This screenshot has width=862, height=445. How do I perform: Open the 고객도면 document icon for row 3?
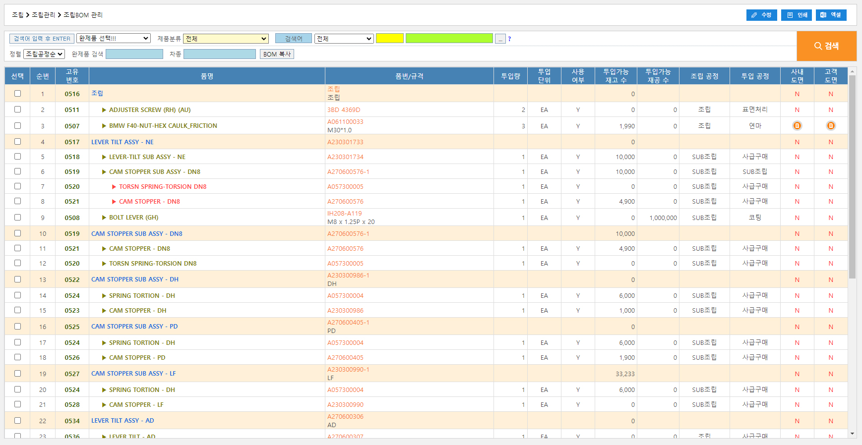coord(831,126)
